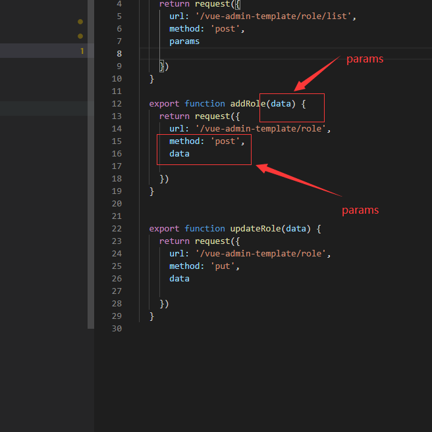This screenshot has width=432, height=432.
Task: Click the params property on line 7
Action: pyautogui.click(x=184, y=41)
